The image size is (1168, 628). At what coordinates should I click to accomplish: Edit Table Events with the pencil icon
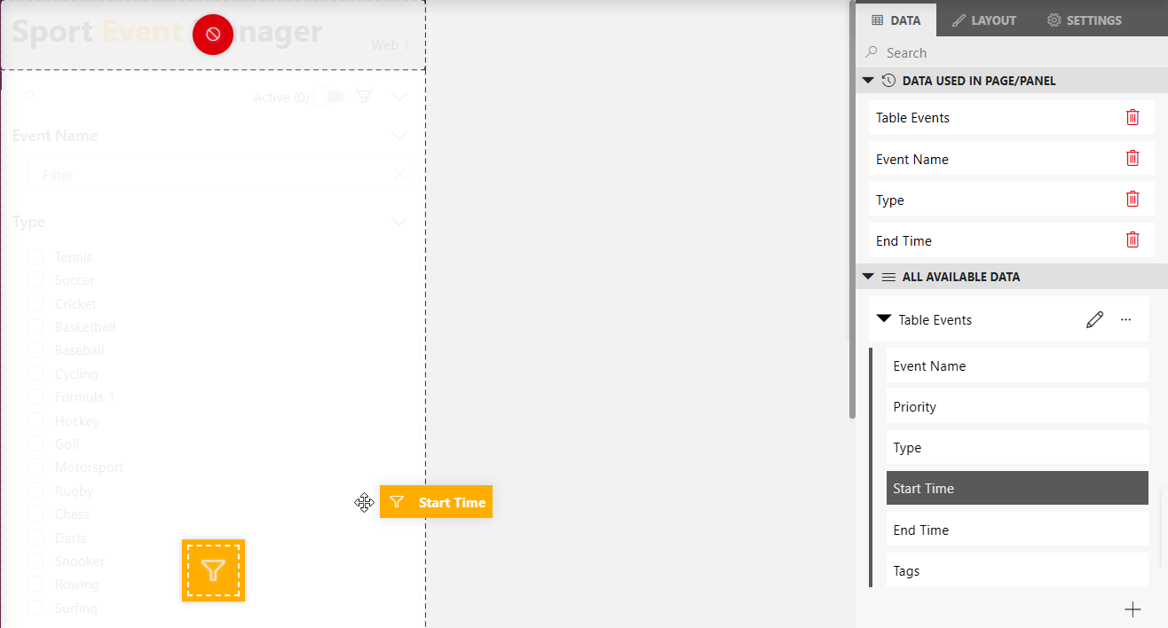[1094, 318]
